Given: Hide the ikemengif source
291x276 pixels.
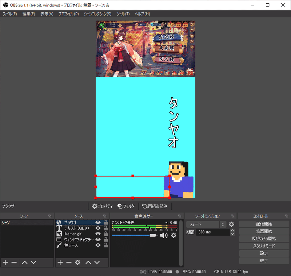Looking at the screenshot, I should 98,234.
